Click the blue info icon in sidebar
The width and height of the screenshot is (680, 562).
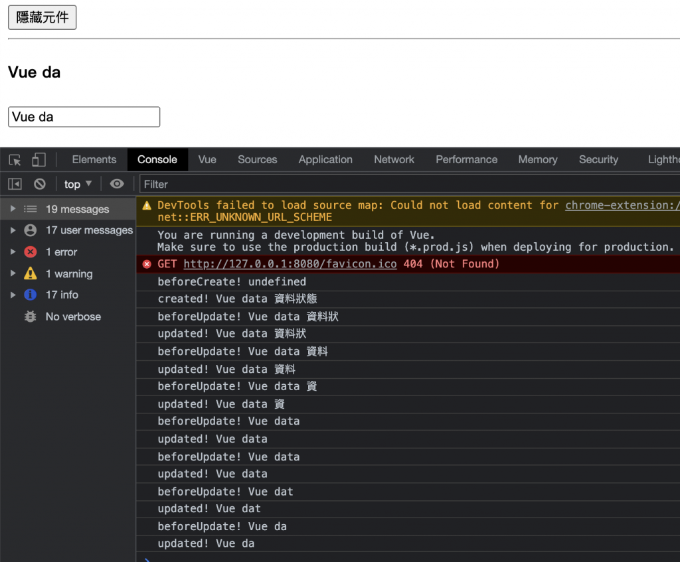(x=31, y=295)
